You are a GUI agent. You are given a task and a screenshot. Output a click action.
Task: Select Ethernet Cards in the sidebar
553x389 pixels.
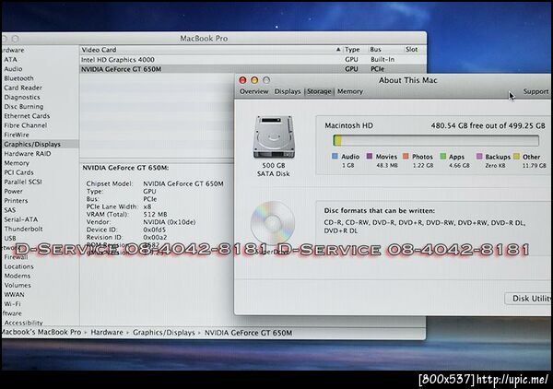point(27,115)
